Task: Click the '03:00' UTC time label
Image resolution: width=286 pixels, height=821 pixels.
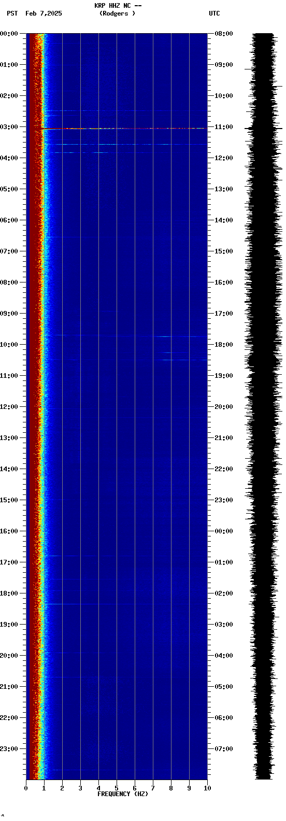Action: click(224, 625)
